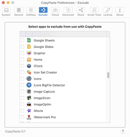The height and width of the screenshot is (137, 130).
Task: Open the About info tab
Action: 120,12
